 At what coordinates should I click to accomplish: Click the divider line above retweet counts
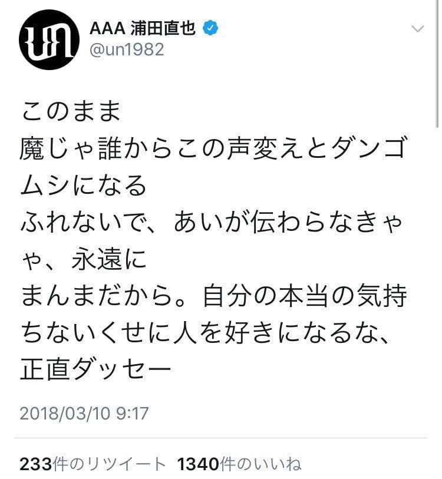pos(223,438)
